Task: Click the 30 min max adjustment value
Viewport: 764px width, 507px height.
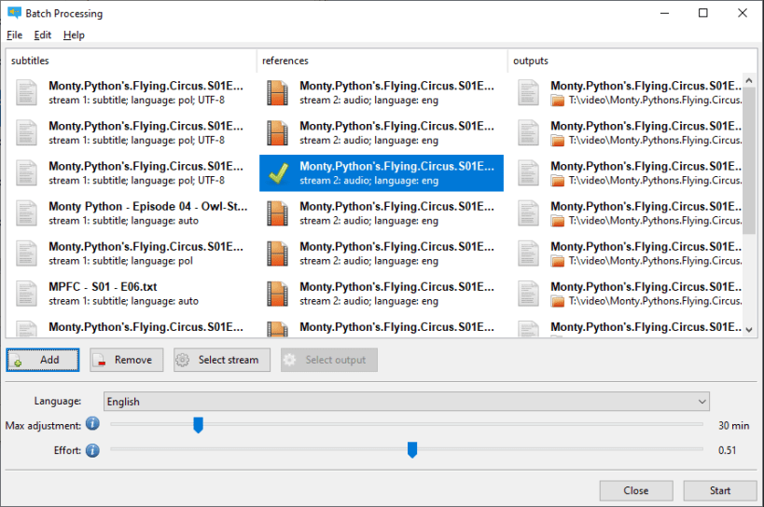Action: coord(733,426)
